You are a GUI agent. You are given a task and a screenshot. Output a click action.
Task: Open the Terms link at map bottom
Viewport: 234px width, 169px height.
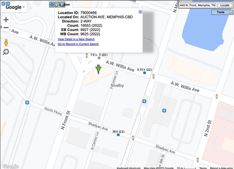click(x=203, y=168)
